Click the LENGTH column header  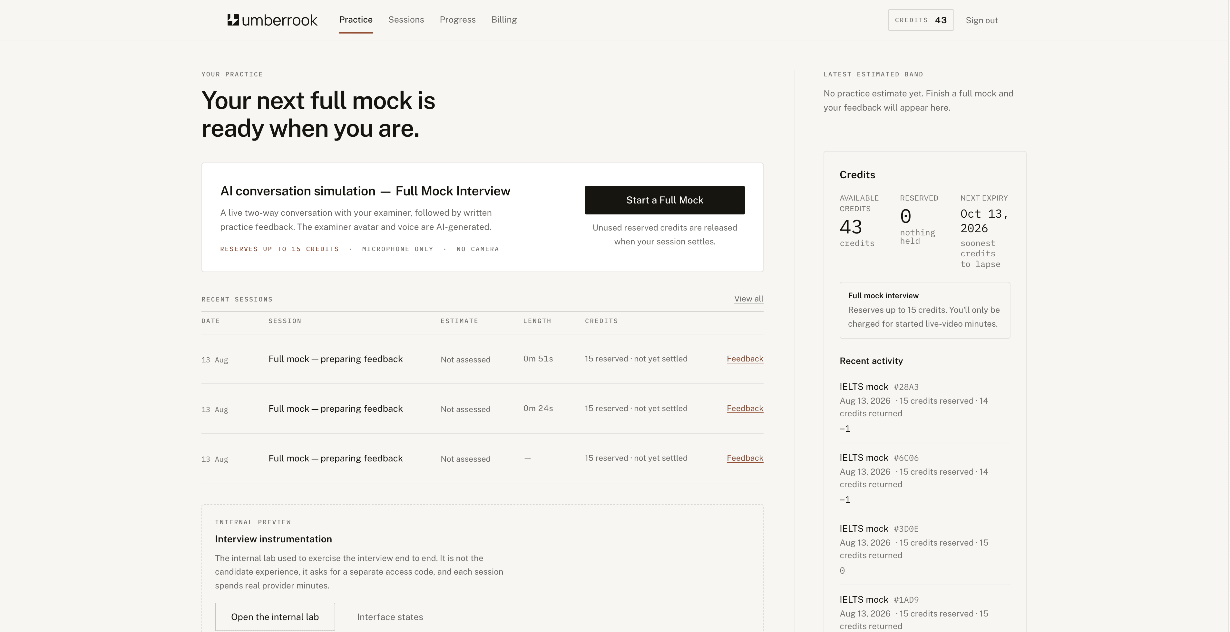[537, 321]
